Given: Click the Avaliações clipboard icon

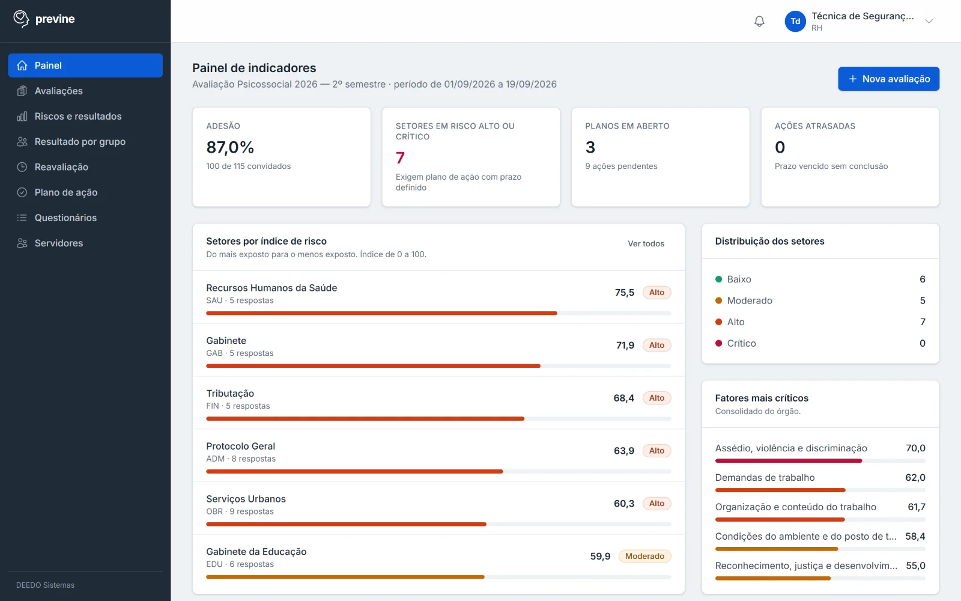Looking at the screenshot, I should coord(22,91).
